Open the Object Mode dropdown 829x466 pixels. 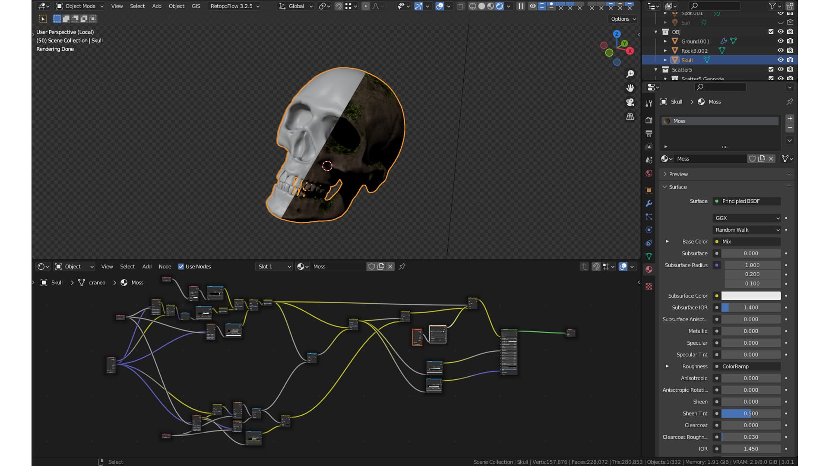tap(80, 6)
